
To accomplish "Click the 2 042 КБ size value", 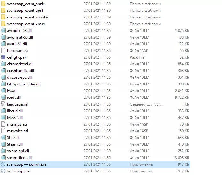I will coord(182,91).
